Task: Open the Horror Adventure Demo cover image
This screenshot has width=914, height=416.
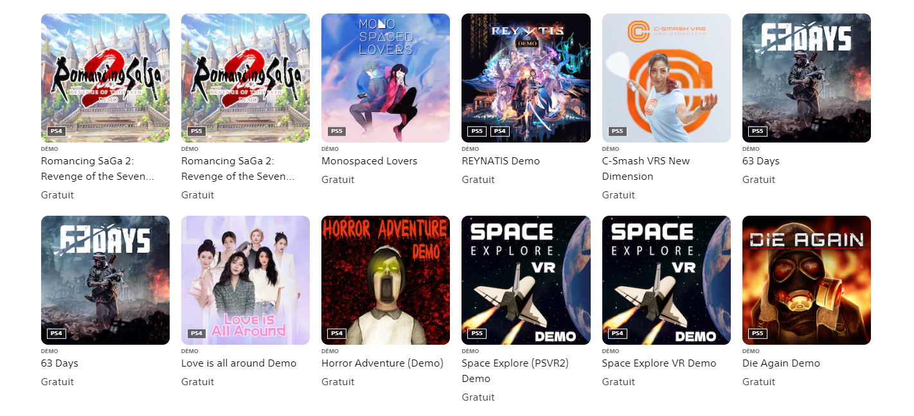Action: point(386,280)
